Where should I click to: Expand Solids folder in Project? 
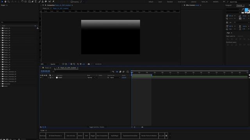[1, 86]
